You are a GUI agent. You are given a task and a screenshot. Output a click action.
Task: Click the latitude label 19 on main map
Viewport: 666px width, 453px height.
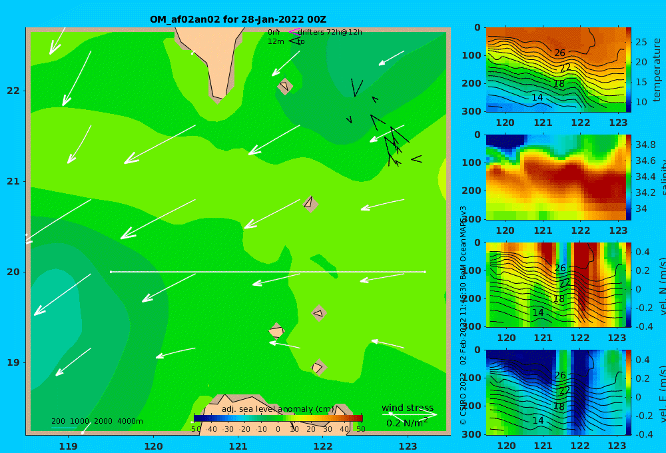pos(13,362)
